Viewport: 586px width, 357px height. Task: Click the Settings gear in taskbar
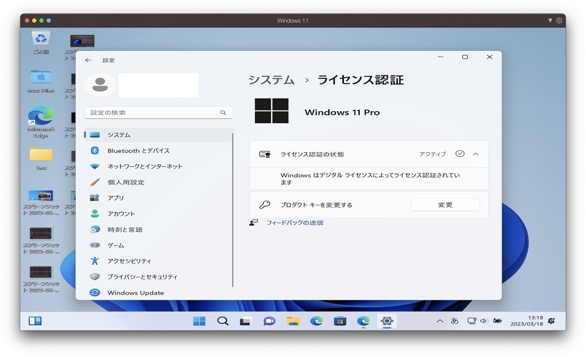coord(387,321)
